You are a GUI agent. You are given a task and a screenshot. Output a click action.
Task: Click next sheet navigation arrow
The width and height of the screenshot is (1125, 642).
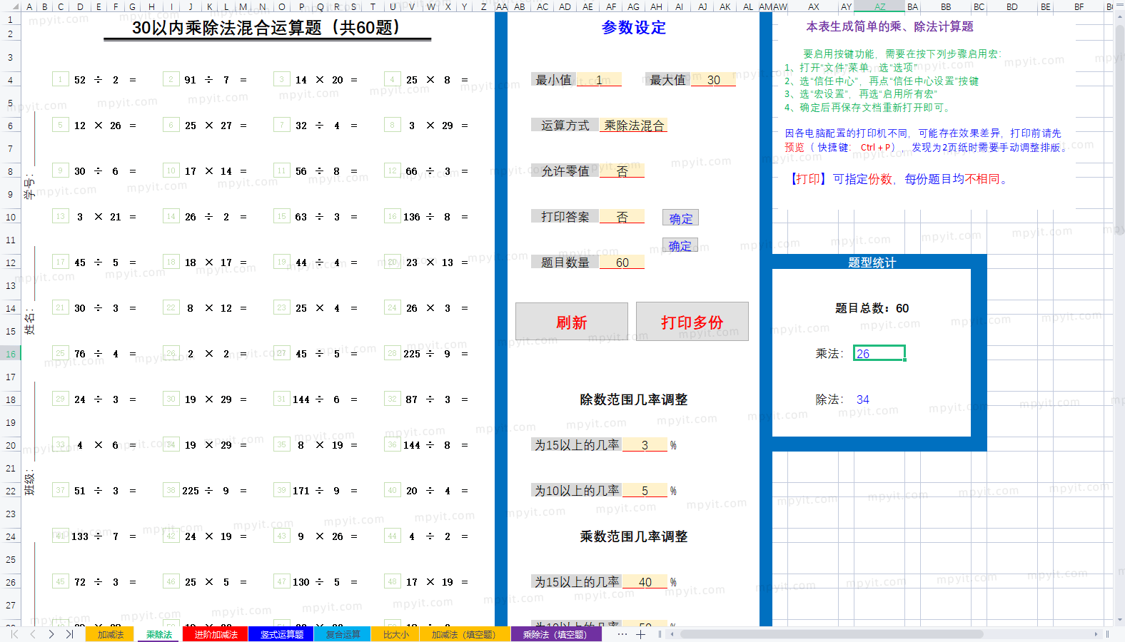(51, 634)
